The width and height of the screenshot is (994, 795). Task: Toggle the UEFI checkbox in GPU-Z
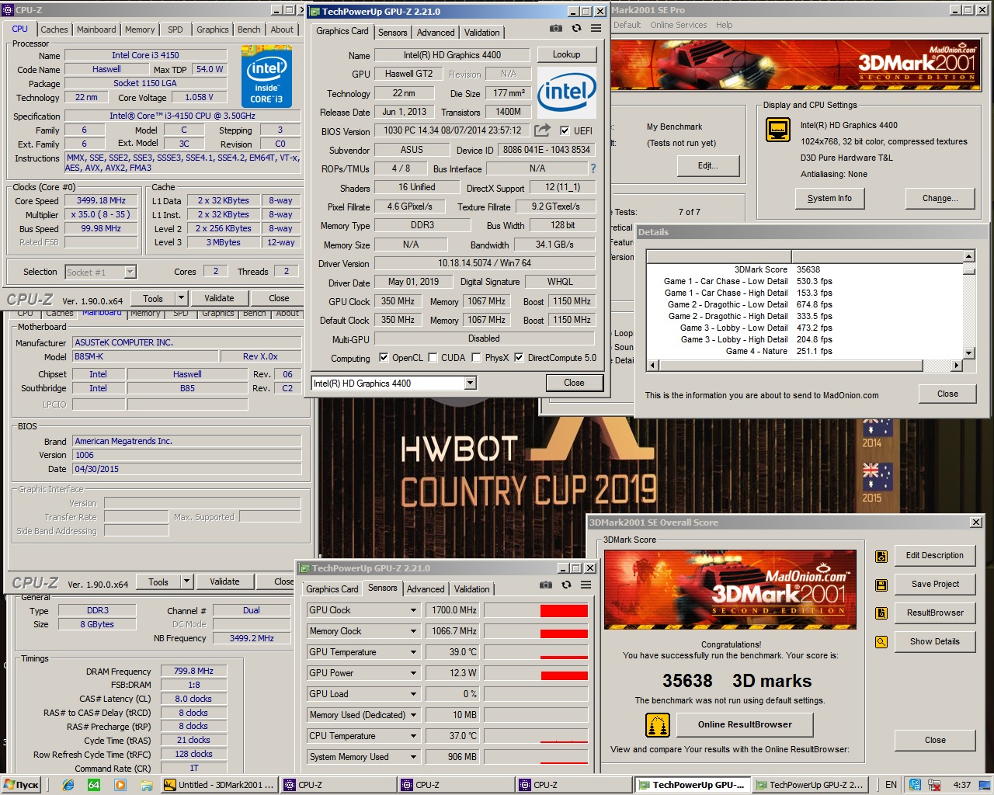tap(565, 130)
